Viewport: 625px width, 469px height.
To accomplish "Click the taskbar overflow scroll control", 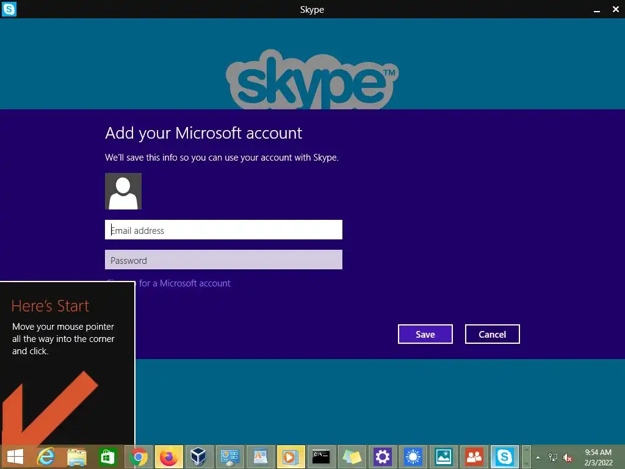I will coord(526,457).
